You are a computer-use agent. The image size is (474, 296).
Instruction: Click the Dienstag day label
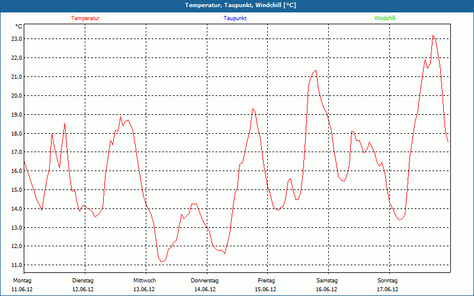click(x=83, y=281)
